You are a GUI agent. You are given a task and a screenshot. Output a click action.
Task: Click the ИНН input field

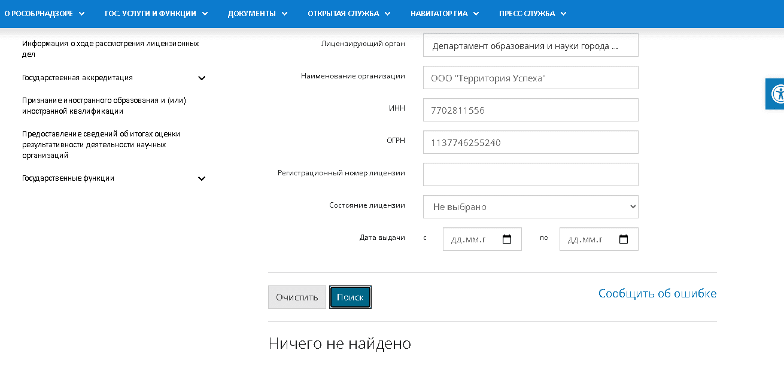click(x=530, y=110)
